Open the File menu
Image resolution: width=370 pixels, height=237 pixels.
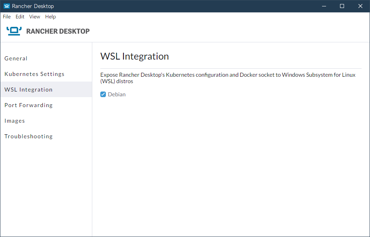(7, 17)
